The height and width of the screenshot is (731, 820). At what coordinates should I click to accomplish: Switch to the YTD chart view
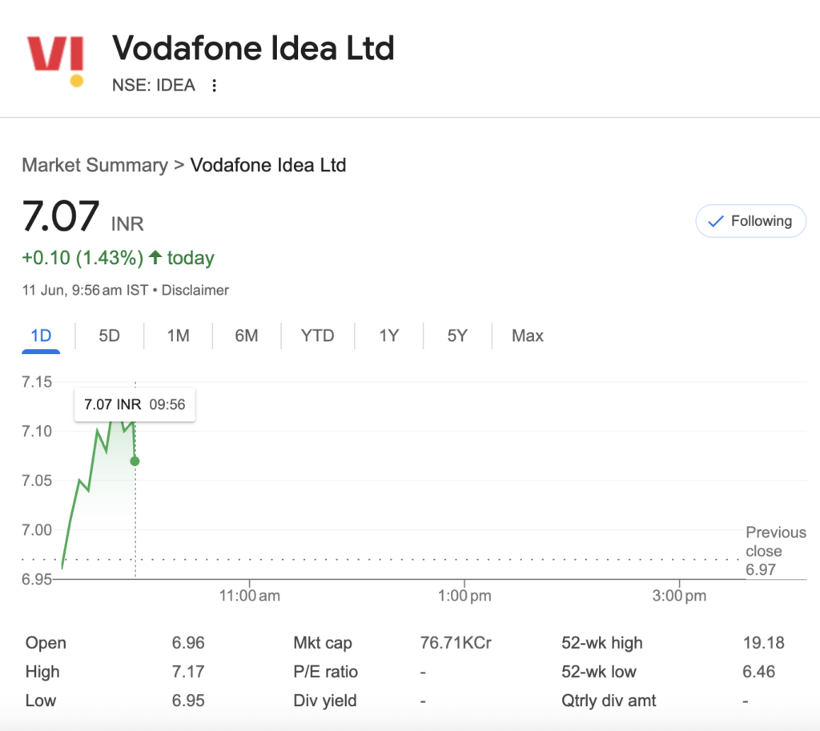[317, 335]
